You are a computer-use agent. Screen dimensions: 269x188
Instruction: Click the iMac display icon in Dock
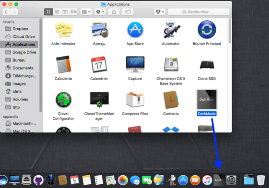[14, 180]
